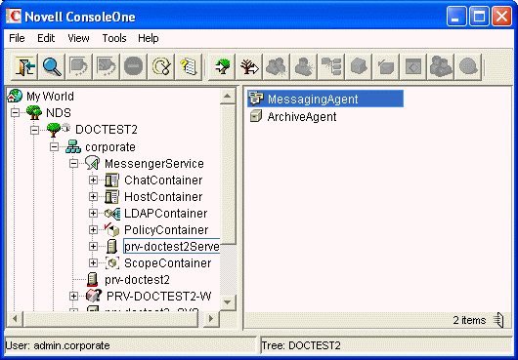The height and width of the screenshot is (360, 518).
Task: Collapse the MessengerService node
Action: click(73, 163)
